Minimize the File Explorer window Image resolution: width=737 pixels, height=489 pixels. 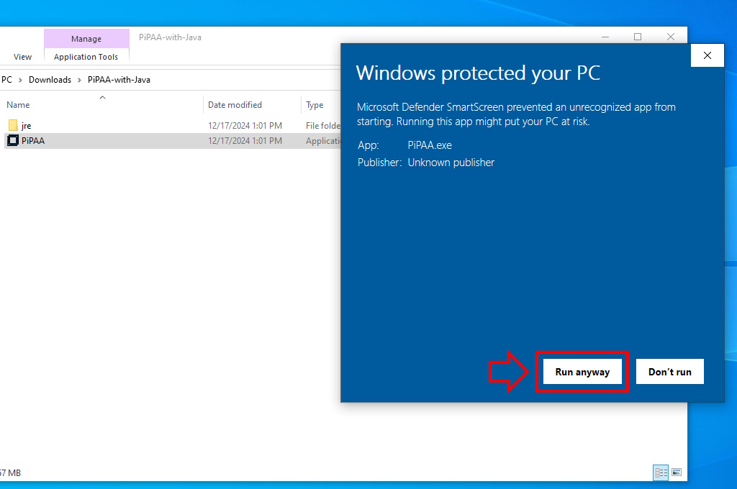605,37
